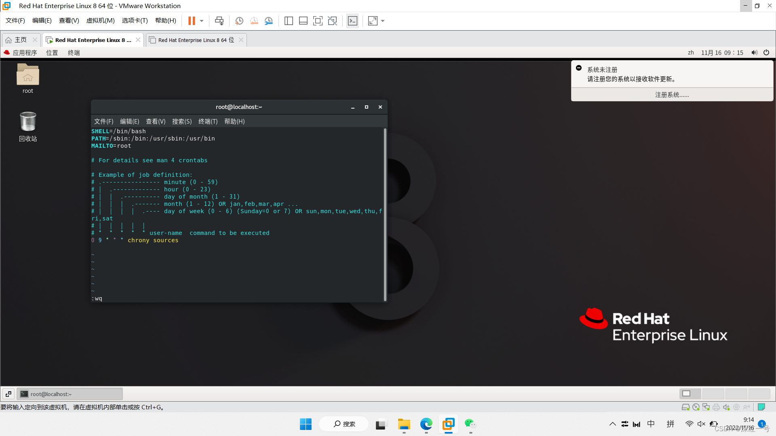This screenshot has height=436, width=776.
Task: Click the take snapshot clock icon
Action: pos(239,21)
